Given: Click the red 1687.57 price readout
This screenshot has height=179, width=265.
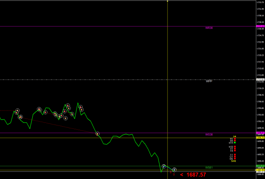Looking at the screenshot, I should [x=196, y=175].
